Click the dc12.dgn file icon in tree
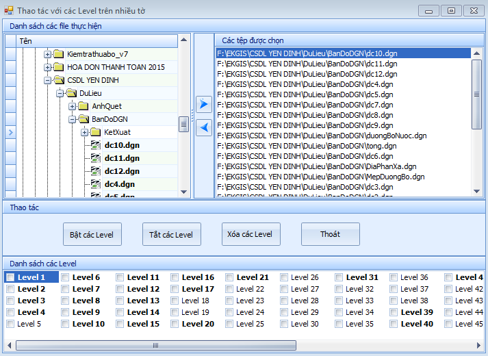488x356 pixels. point(95,171)
